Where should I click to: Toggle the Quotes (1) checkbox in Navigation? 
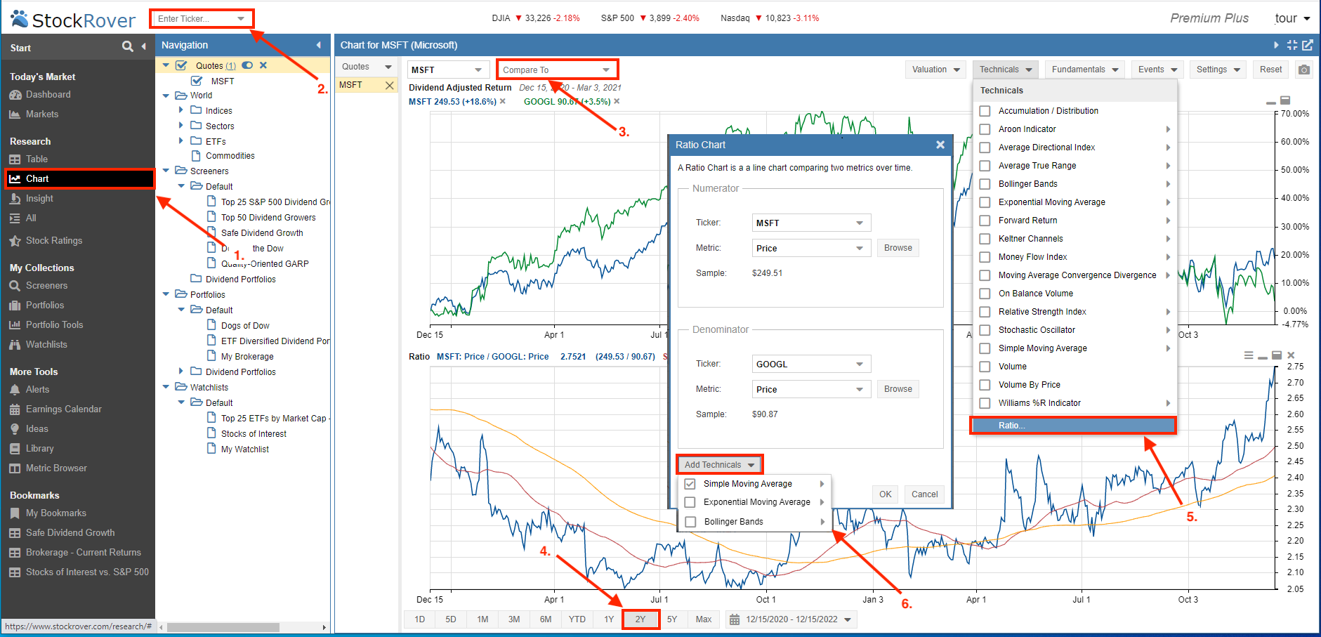(x=181, y=65)
